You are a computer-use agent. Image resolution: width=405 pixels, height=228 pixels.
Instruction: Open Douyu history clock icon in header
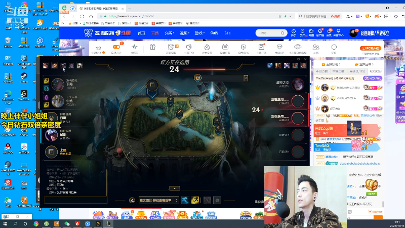[294, 31]
